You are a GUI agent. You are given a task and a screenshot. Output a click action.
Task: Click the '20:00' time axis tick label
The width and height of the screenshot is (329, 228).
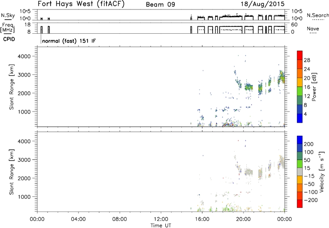click(x=243, y=219)
